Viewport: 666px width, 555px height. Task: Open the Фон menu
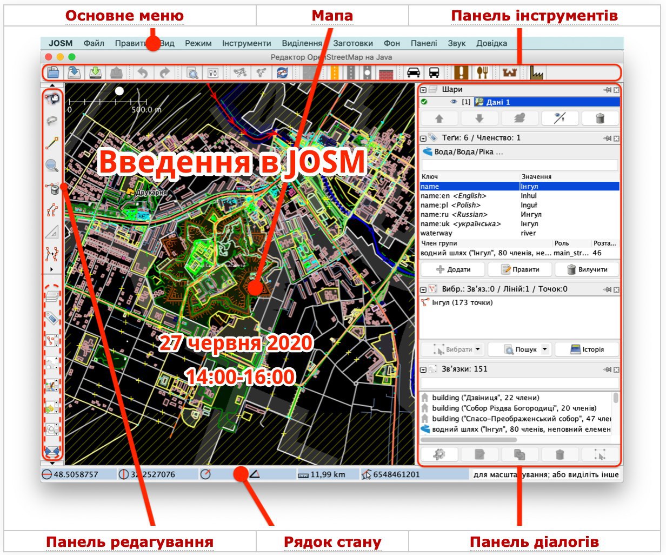coord(392,43)
